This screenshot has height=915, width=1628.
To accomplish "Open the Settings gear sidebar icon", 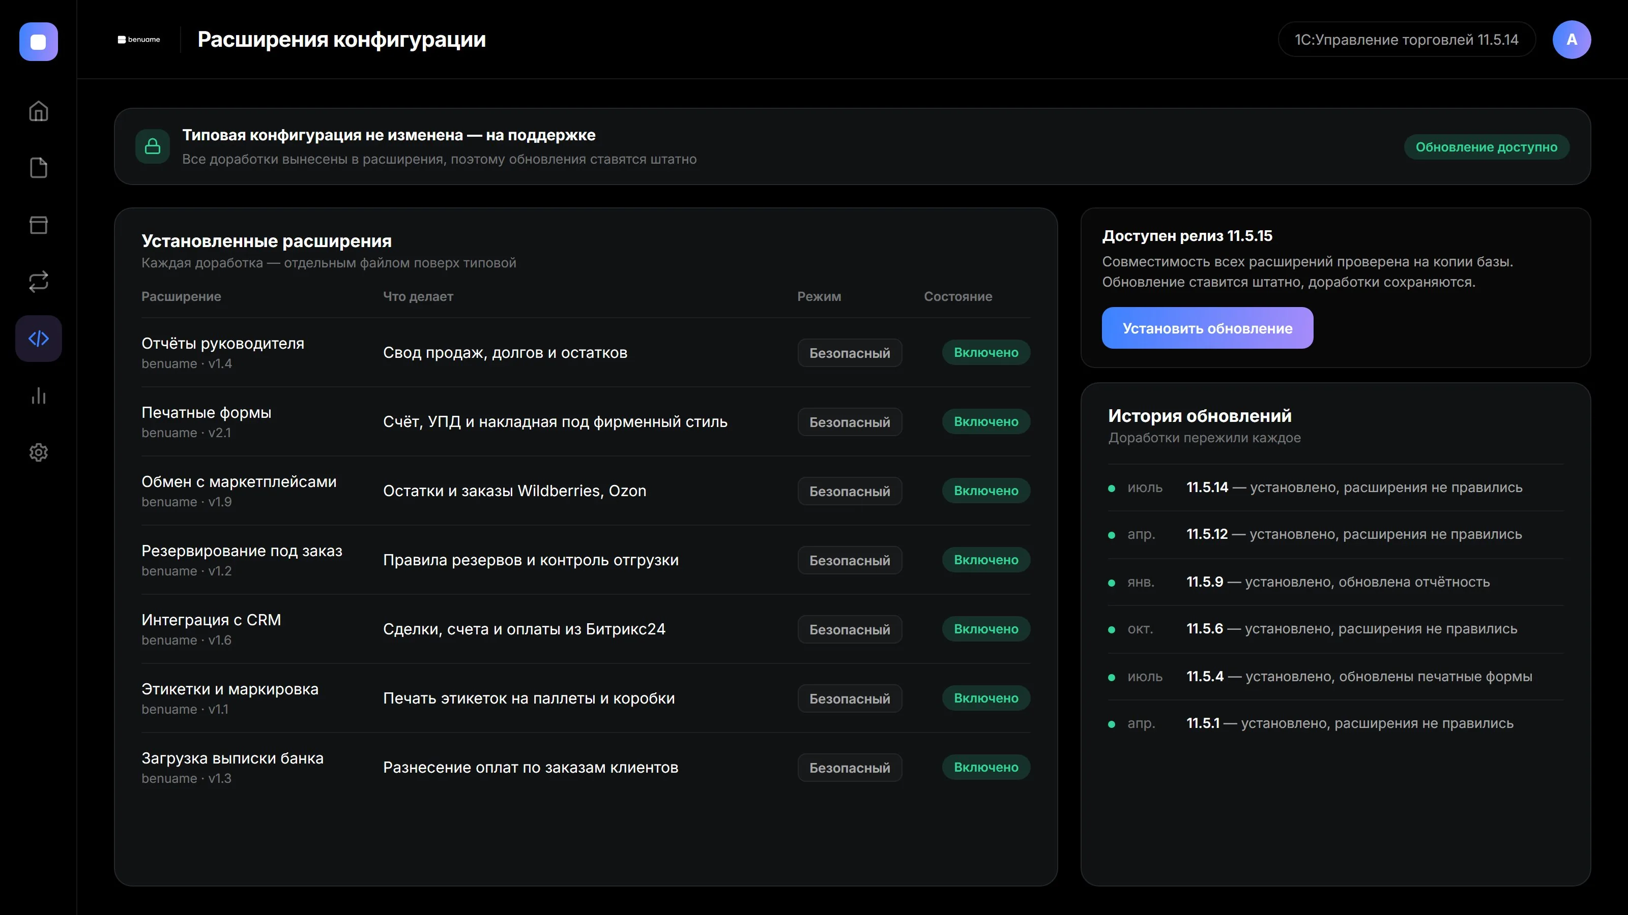I will (39, 452).
